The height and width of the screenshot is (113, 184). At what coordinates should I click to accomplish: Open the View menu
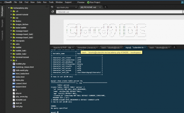pyautogui.click(x=33, y=2)
